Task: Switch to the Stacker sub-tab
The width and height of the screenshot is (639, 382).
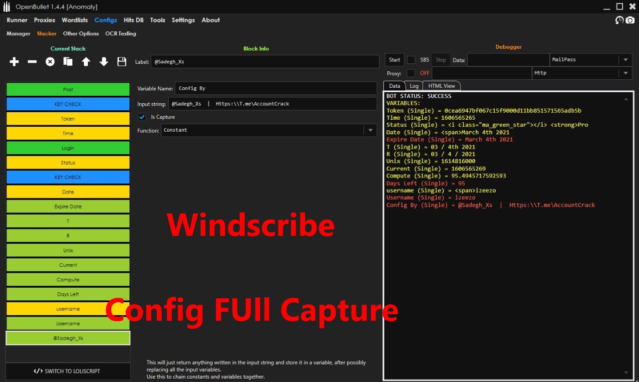Action: (47, 33)
